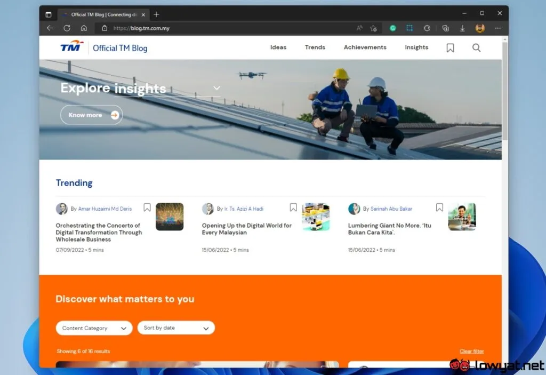546x375 pixels.
Task: Add this page to favorites
Action: [x=373, y=28]
